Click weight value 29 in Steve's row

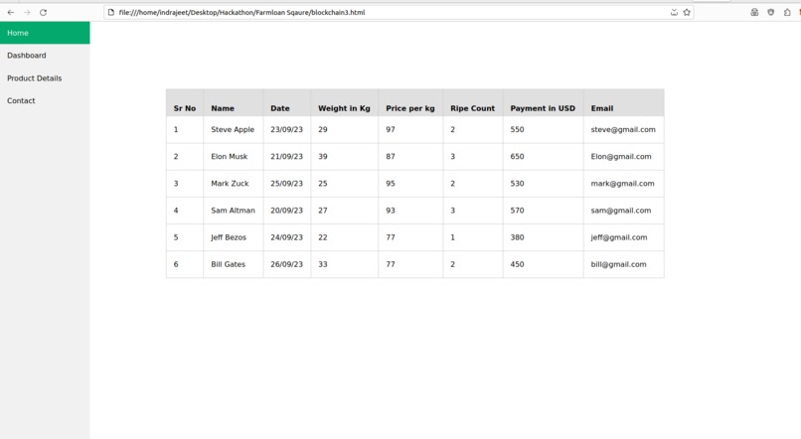click(x=323, y=130)
